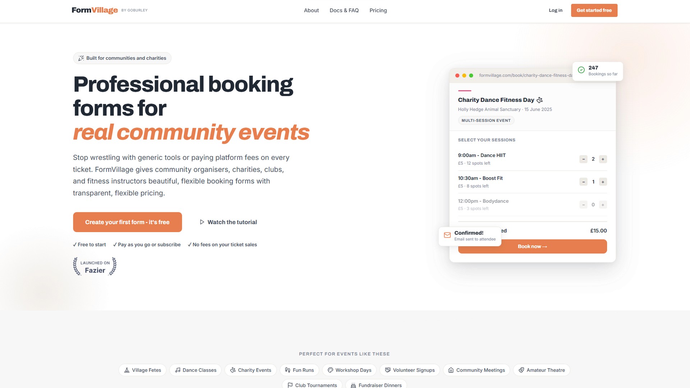
Task: Click the heart-hands icon on Volunteer Signups
Action: [388, 370]
